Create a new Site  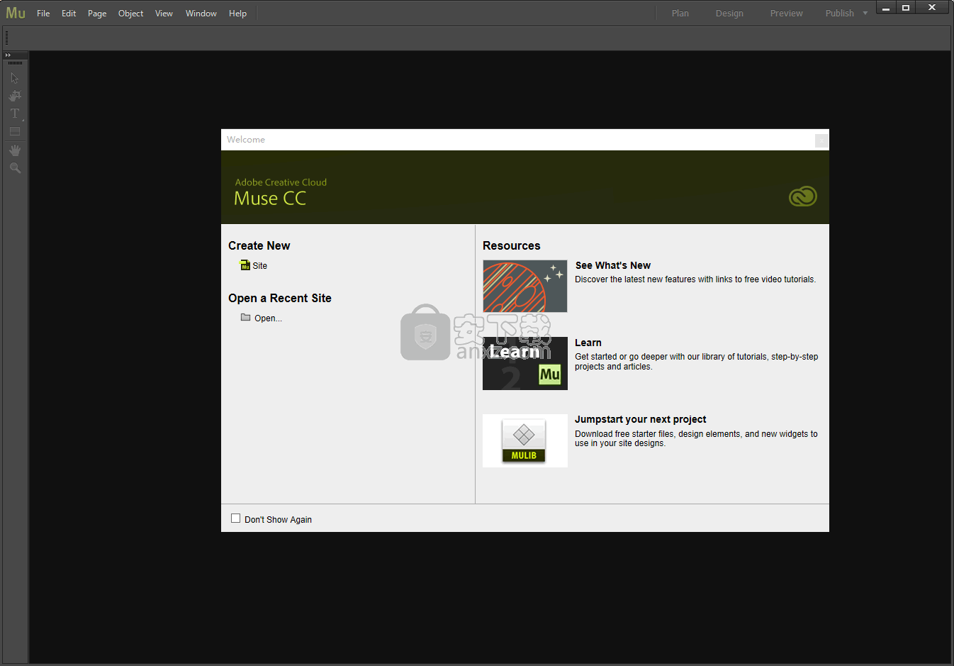[x=260, y=266]
